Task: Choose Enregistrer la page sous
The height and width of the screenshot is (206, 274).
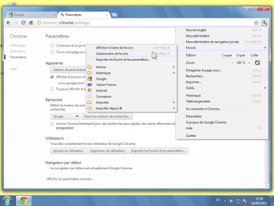Action: [x=221, y=70]
